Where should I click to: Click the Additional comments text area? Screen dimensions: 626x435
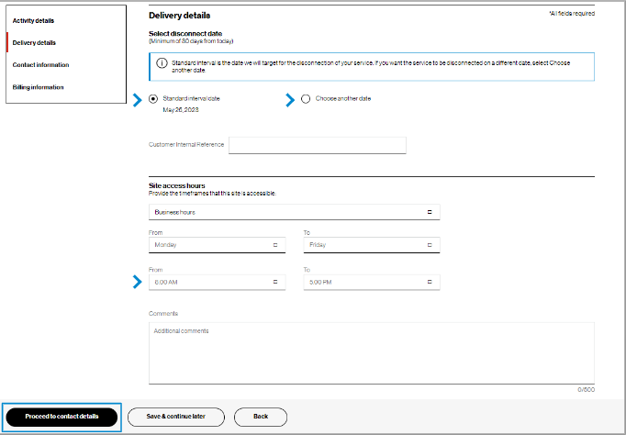(371, 352)
